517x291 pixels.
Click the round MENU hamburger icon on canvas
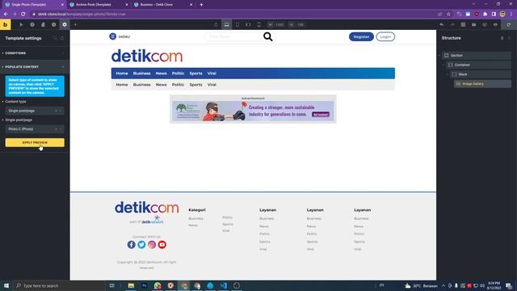[x=113, y=36]
